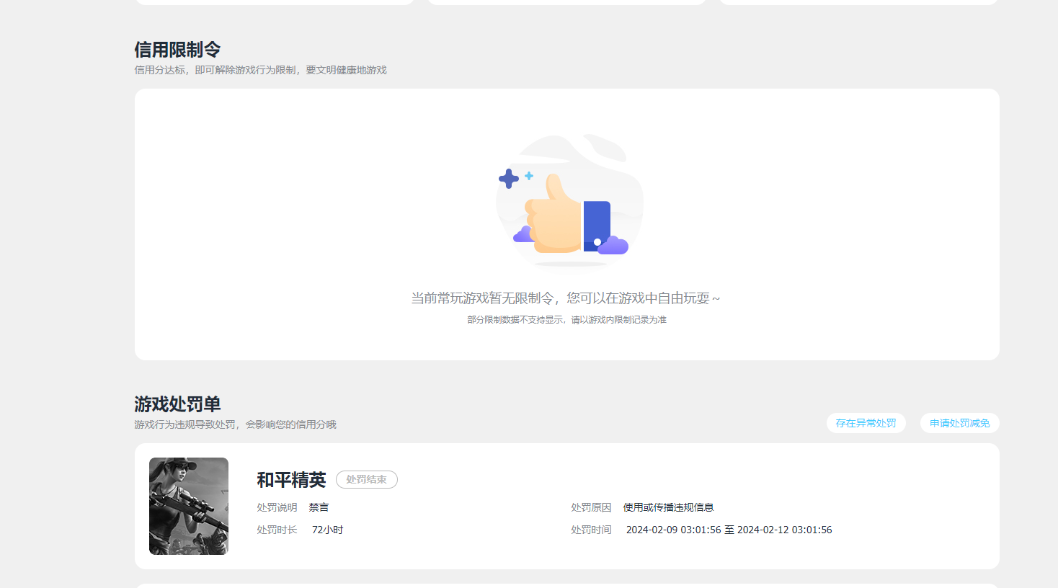This screenshot has height=588, width=1058.
Task: Select the 和平精英 game thumbnail
Action: 189,506
